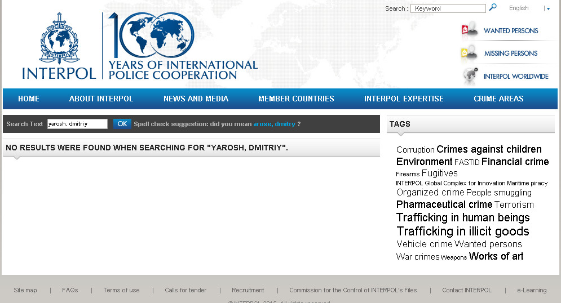
Task: Select the Fugitives tag
Action: pyautogui.click(x=440, y=173)
